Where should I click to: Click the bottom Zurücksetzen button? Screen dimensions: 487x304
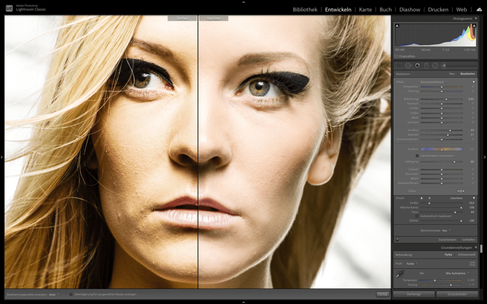(457, 294)
